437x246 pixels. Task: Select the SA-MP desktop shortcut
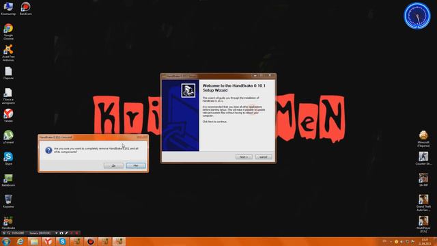coord(423,180)
